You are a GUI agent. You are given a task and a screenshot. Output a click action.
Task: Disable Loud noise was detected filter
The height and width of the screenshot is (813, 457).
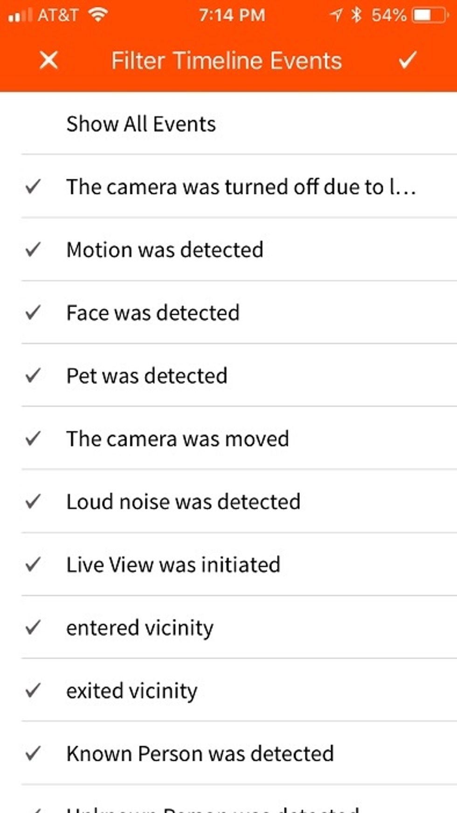[33, 502]
